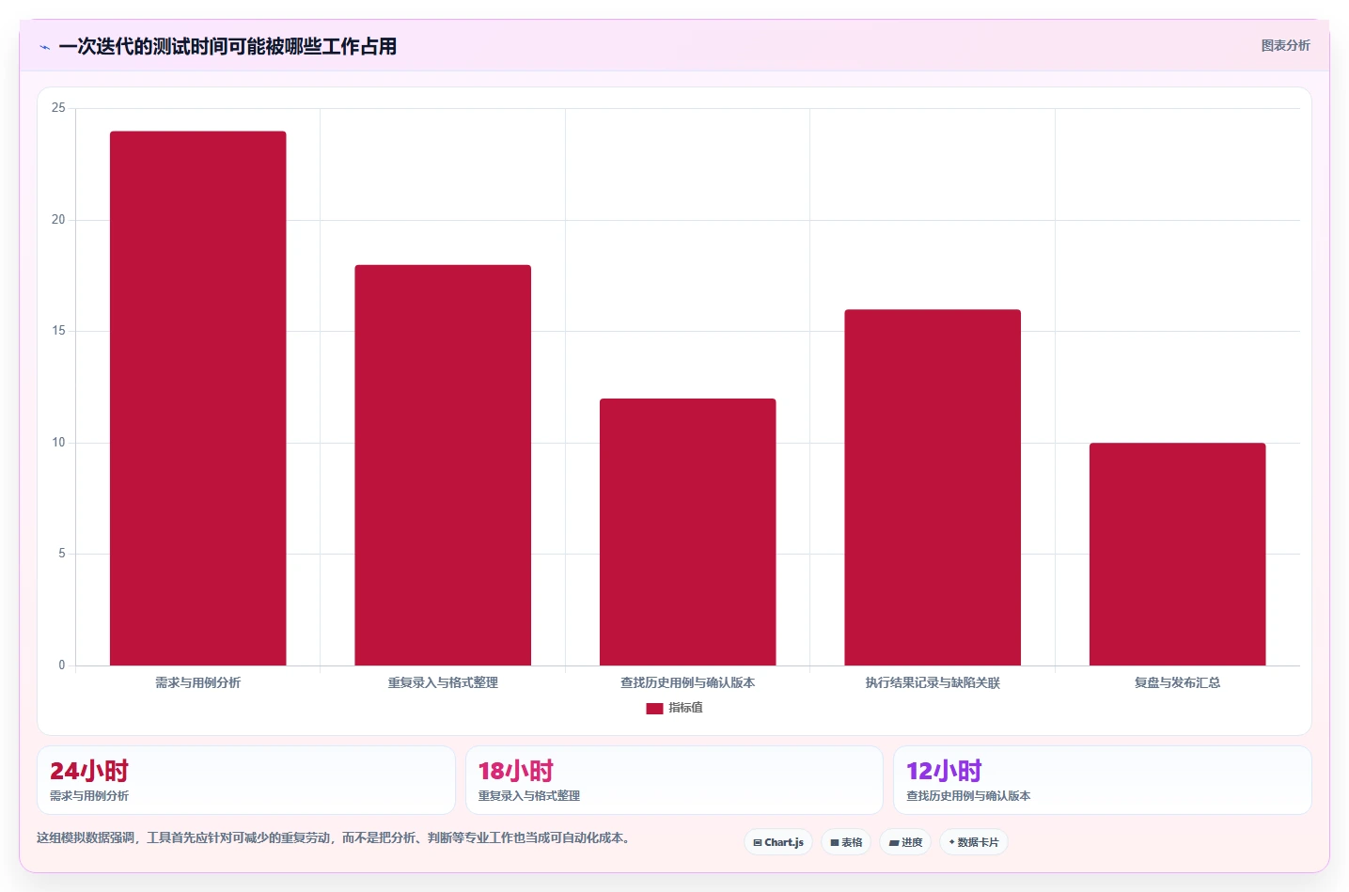Click the 图表分析 label in header
1349x892 pixels.
tap(1285, 45)
